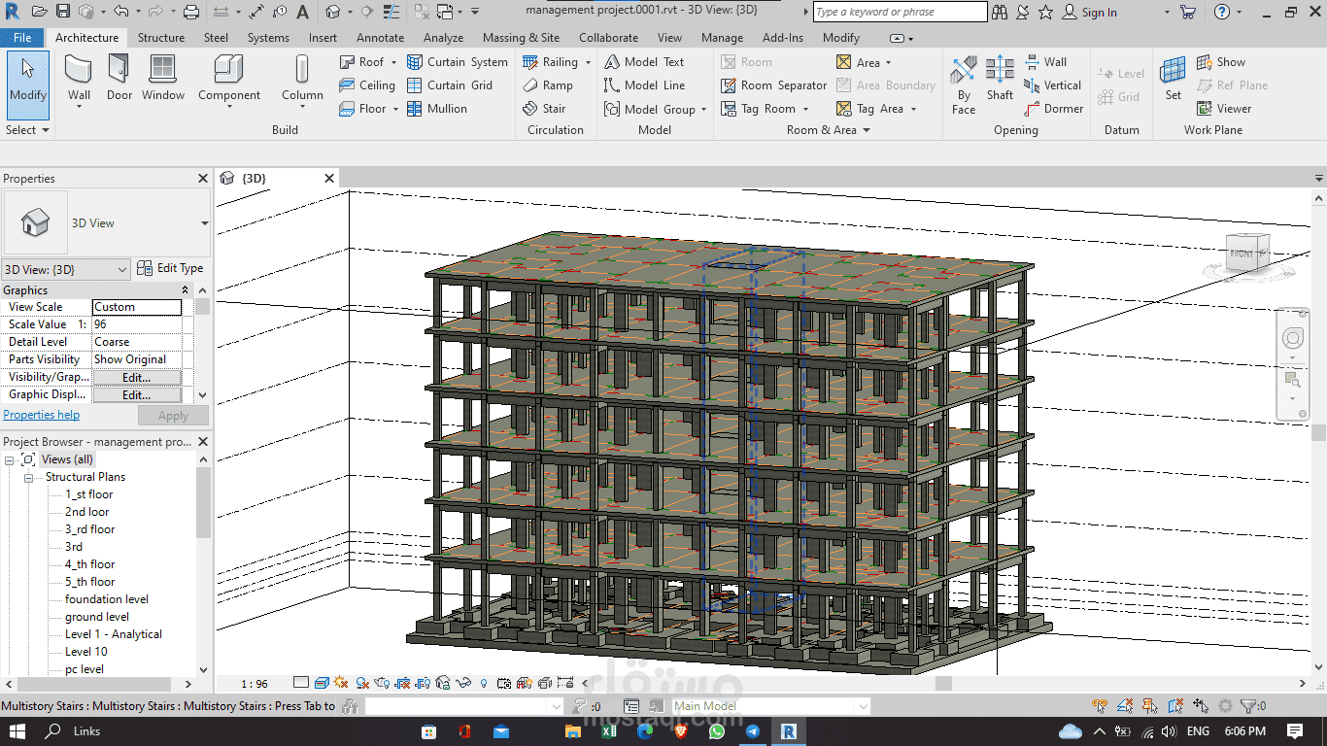Open Telegram from the taskbar
The height and width of the screenshot is (746, 1327).
click(x=752, y=731)
